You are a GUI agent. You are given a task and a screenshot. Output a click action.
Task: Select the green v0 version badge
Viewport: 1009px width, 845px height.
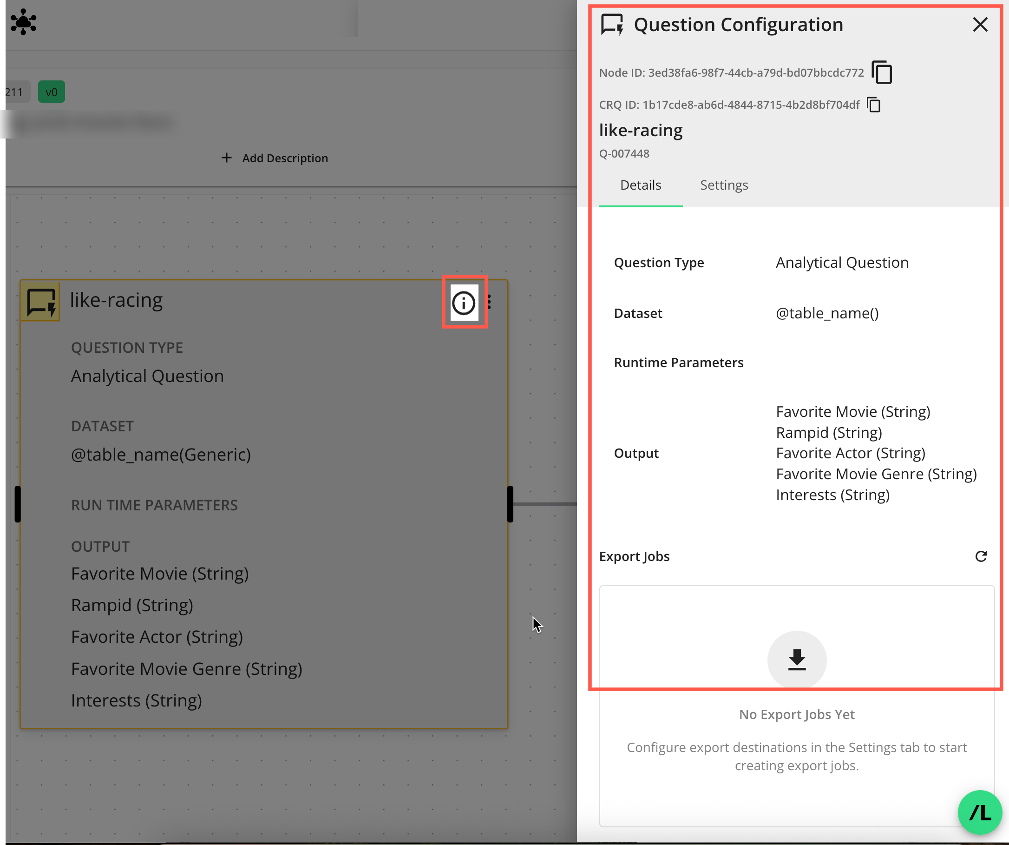[51, 91]
